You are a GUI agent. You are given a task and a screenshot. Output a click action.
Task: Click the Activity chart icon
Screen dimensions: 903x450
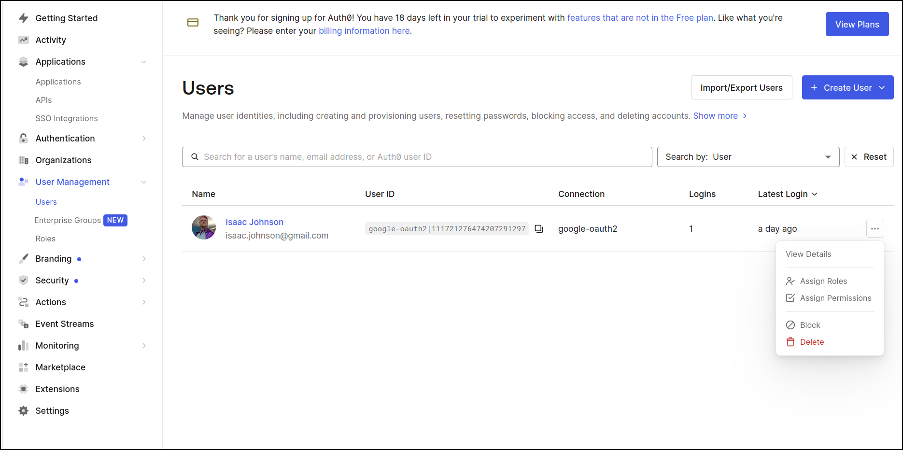click(x=23, y=40)
